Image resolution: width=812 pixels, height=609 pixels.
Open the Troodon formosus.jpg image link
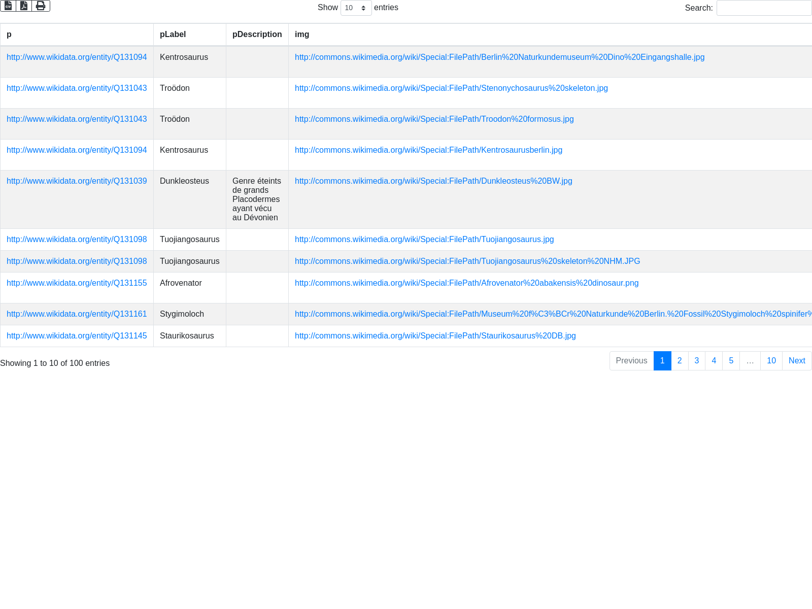click(434, 119)
